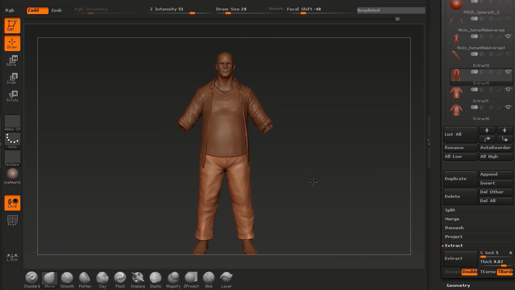This screenshot has width=515, height=290.
Task: Enable Zsub sculpting mode
Action: [x=56, y=10]
